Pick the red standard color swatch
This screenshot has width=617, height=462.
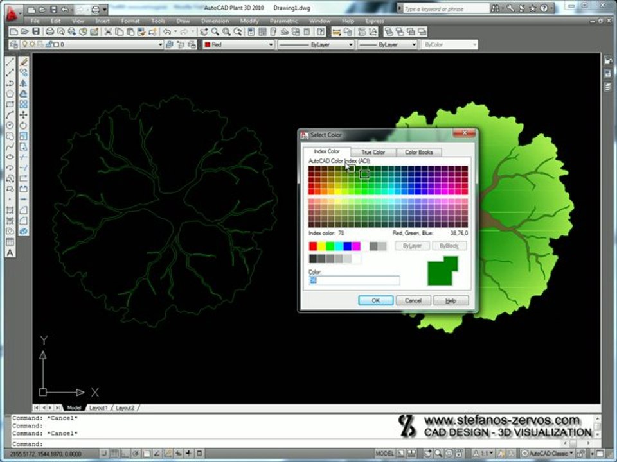(313, 246)
